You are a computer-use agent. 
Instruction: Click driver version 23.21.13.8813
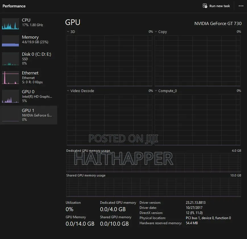click(x=196, y=203)
